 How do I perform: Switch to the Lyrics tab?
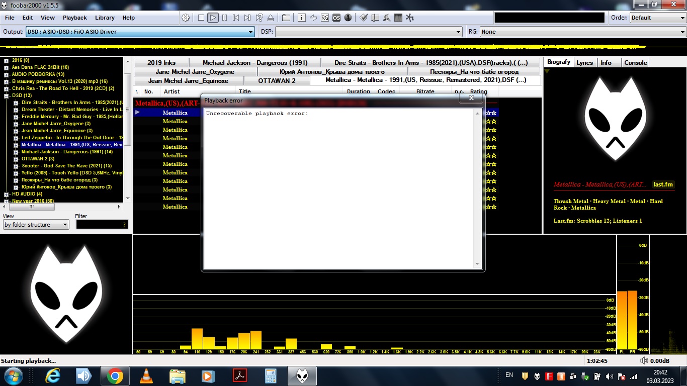pos(584,63)
